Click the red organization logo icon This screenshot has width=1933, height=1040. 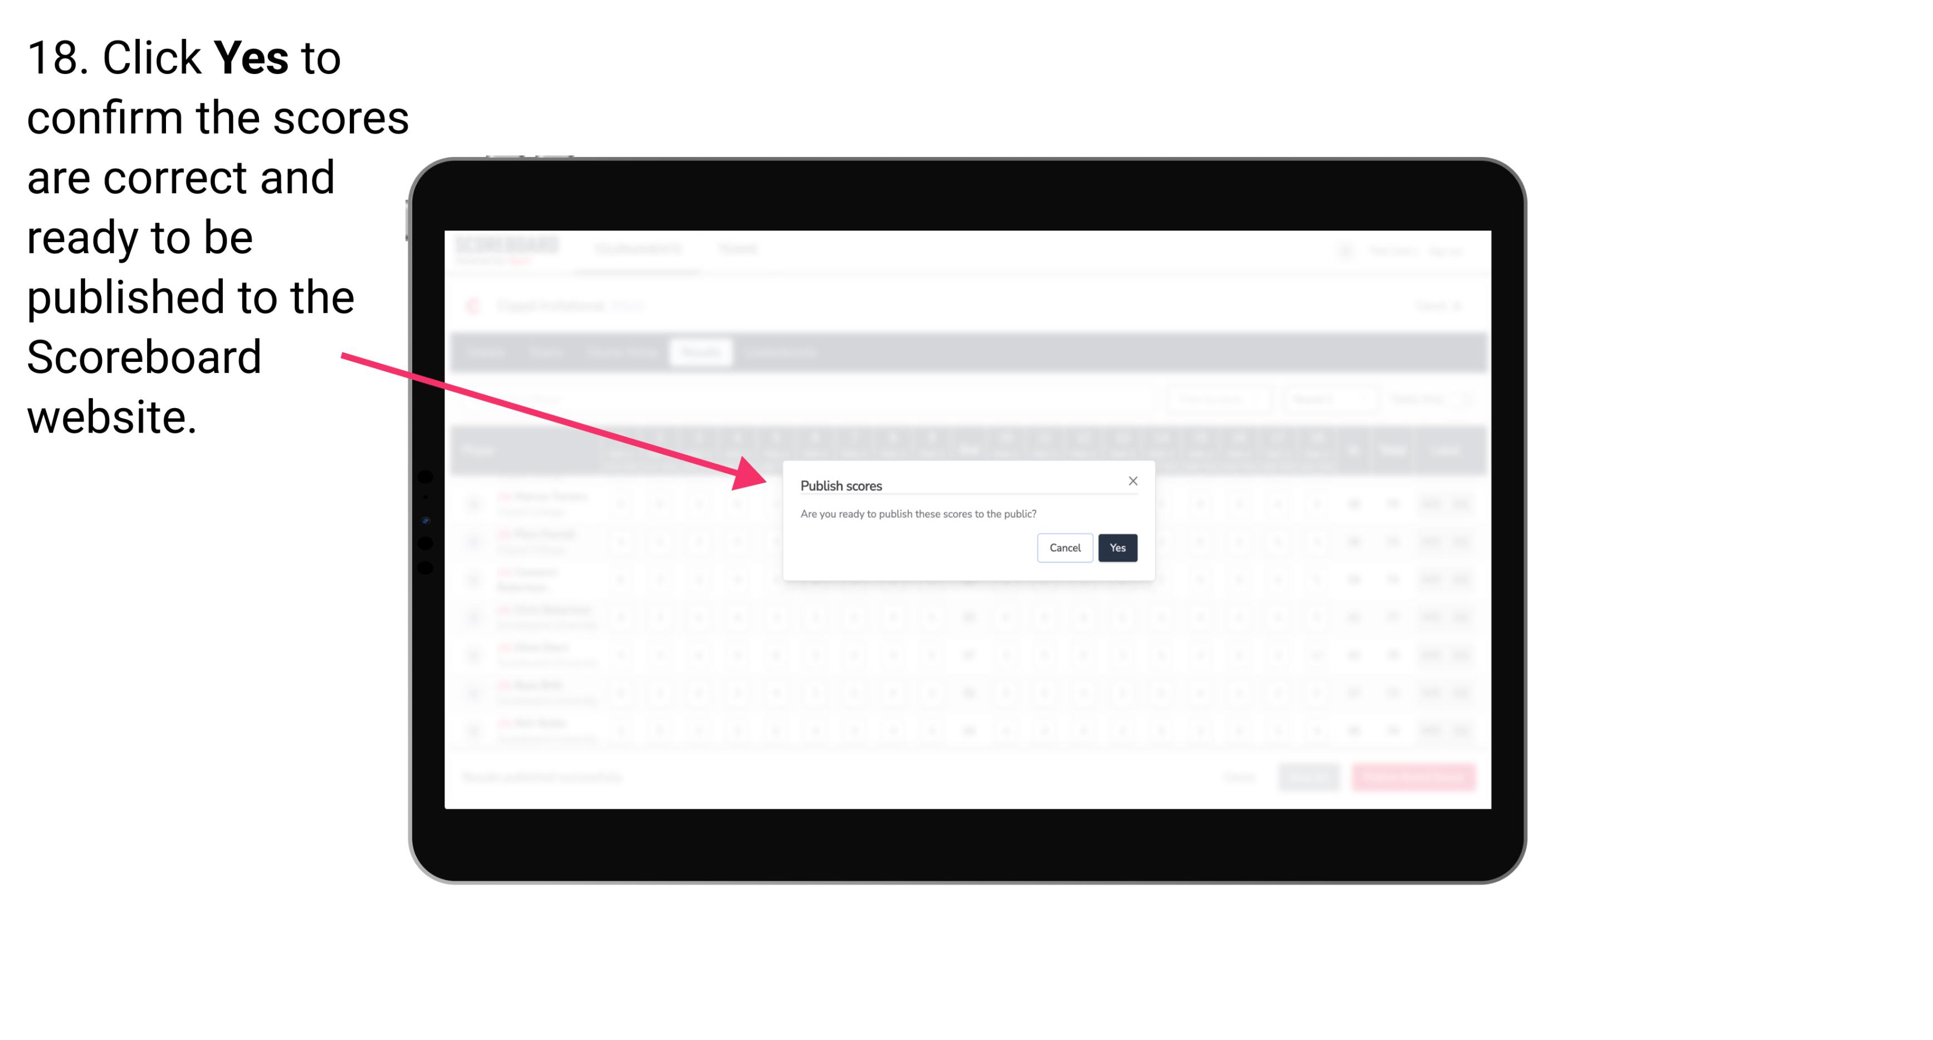474,303
